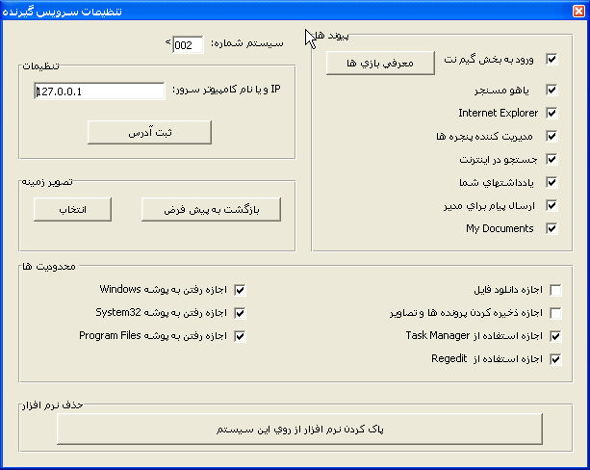The width and height of the screenshot is (590, 470).
Task: Uncheck the Internet Explorer checkbox
Action: [x=552, y=113]
